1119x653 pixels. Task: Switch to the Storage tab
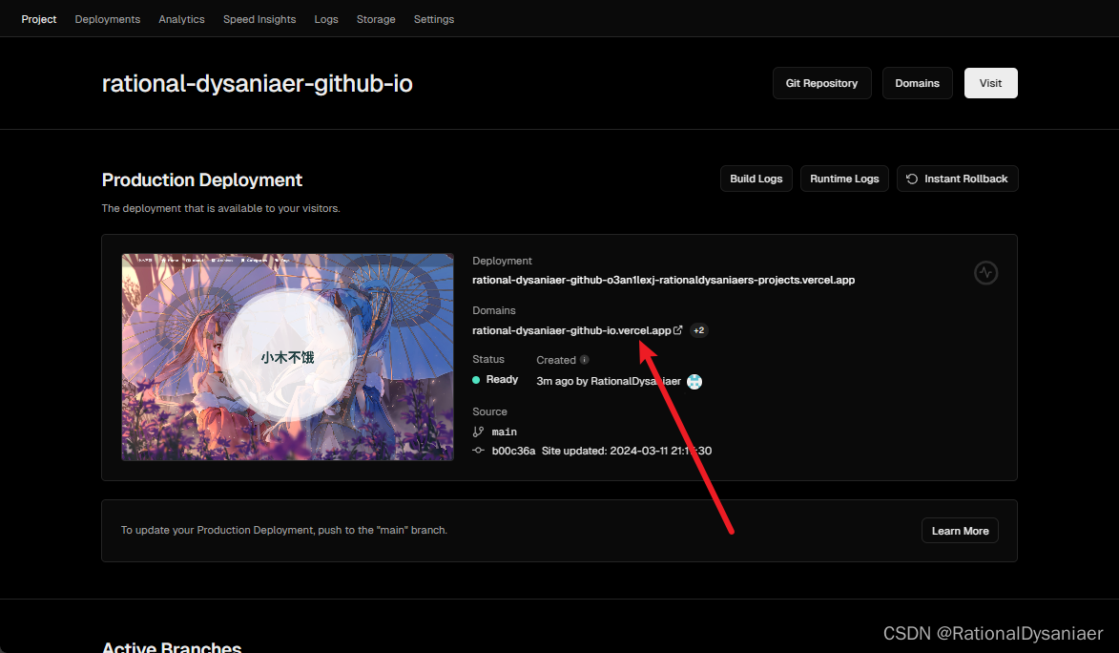tap(376, 19)
